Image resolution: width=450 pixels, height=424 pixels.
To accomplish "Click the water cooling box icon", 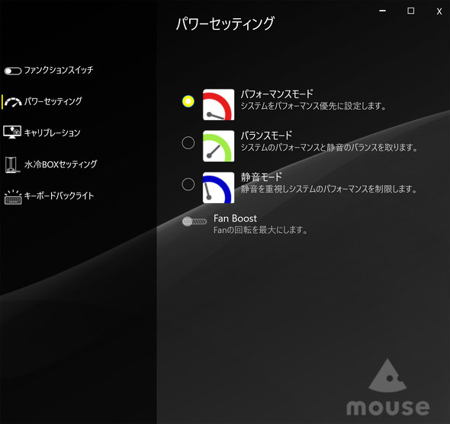I will [x=12, y=165].
